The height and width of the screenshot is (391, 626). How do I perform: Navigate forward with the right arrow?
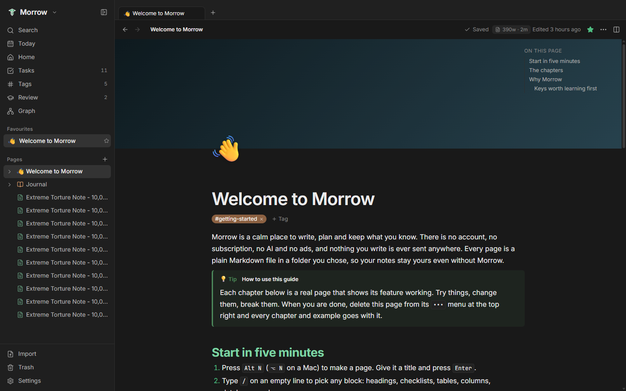coord(137,30)
